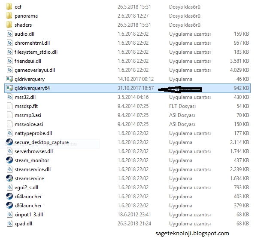264x237 pixels.
Task: Select filesystem_stdio.dll in the list
Action: click(36, 52)
